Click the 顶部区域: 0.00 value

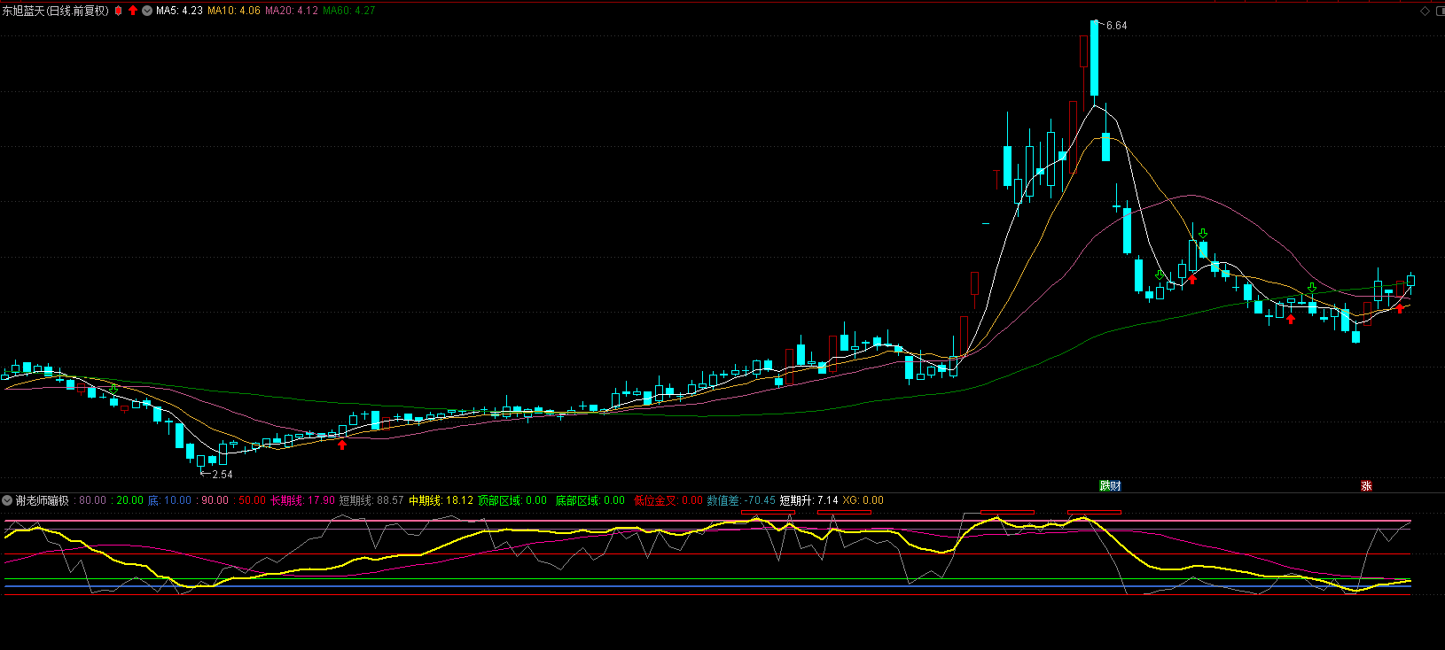512,500
